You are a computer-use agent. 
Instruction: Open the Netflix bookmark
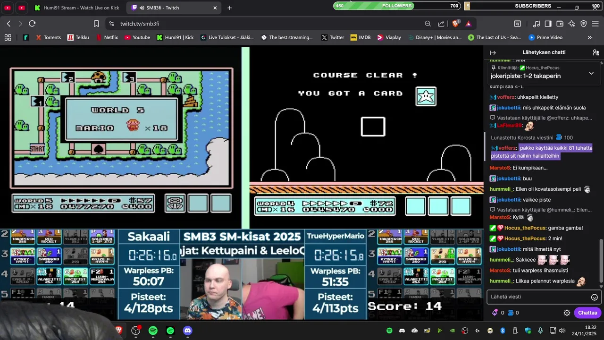point(107,37)
